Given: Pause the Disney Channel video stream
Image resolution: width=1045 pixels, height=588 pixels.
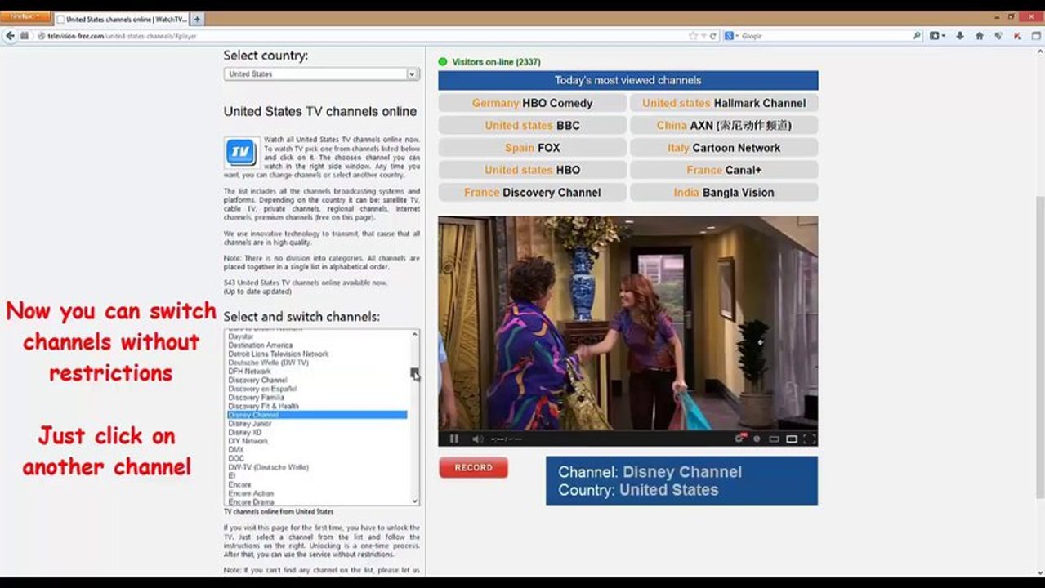Looking at the screenshot, I should [453, 439].
